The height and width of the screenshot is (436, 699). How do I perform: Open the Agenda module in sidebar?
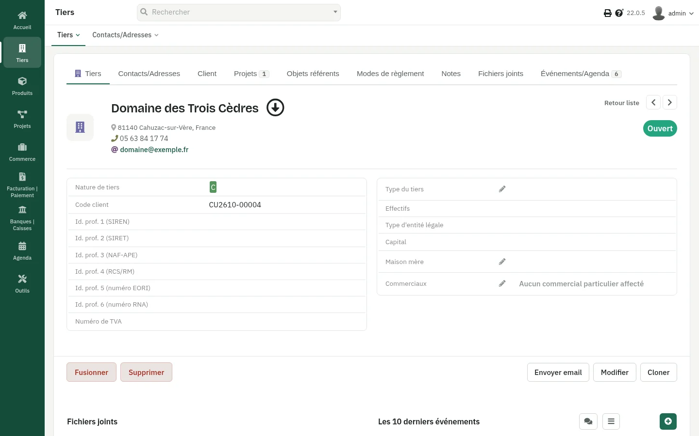[22, 251]
